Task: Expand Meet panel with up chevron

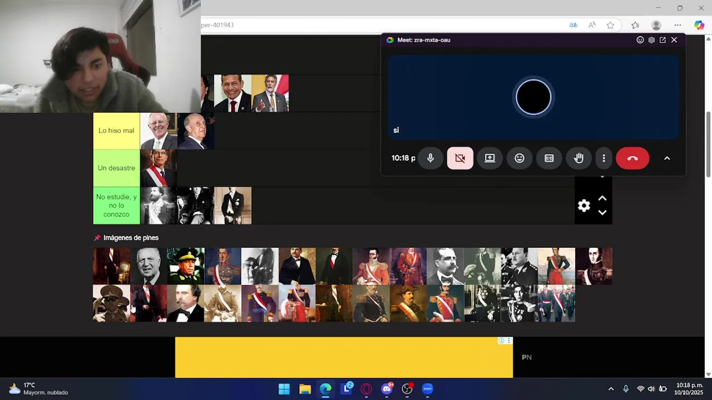Action: tap(667, 158)
